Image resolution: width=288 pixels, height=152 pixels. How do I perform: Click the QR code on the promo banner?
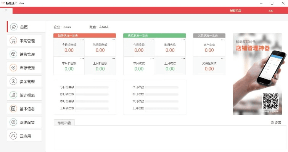pos(272,102)
